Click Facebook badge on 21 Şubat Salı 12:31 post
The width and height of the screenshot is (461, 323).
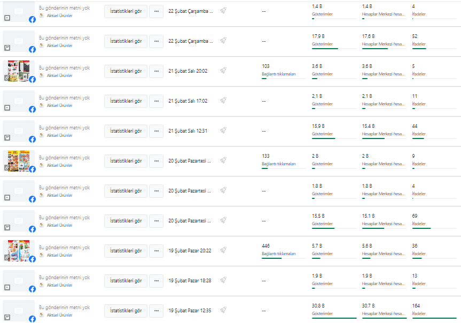[x=33, y=139]
